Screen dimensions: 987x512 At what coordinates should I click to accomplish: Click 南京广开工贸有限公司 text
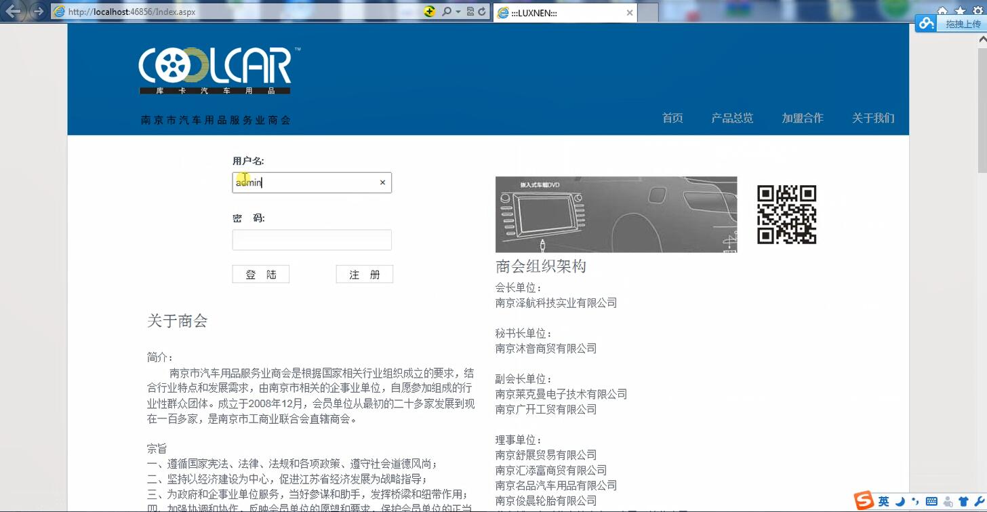[x=546, y=409]
